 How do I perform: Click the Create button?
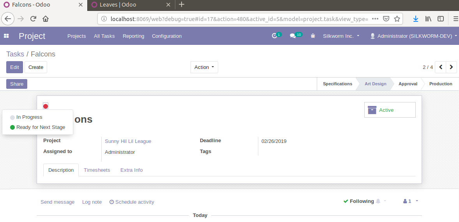(36, 67)
